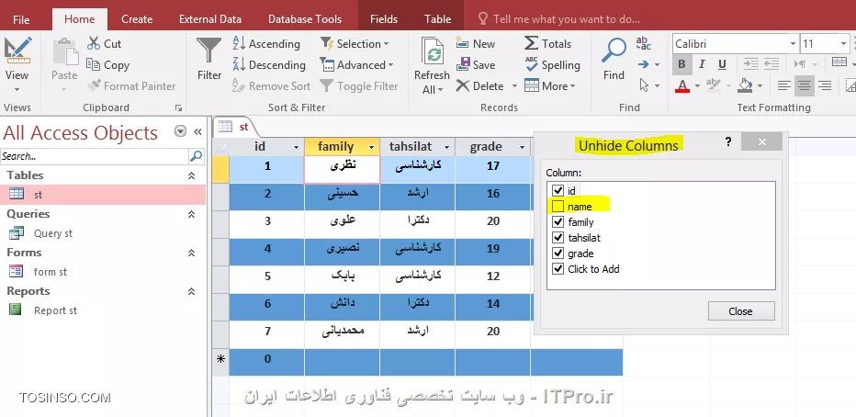Screen dimensions: 856x417
Task: Click Remove Sort
Action: pos(271,85)
